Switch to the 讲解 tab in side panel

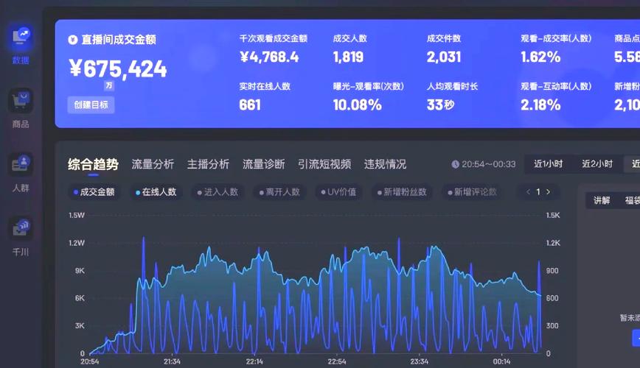tap(602, 200)
